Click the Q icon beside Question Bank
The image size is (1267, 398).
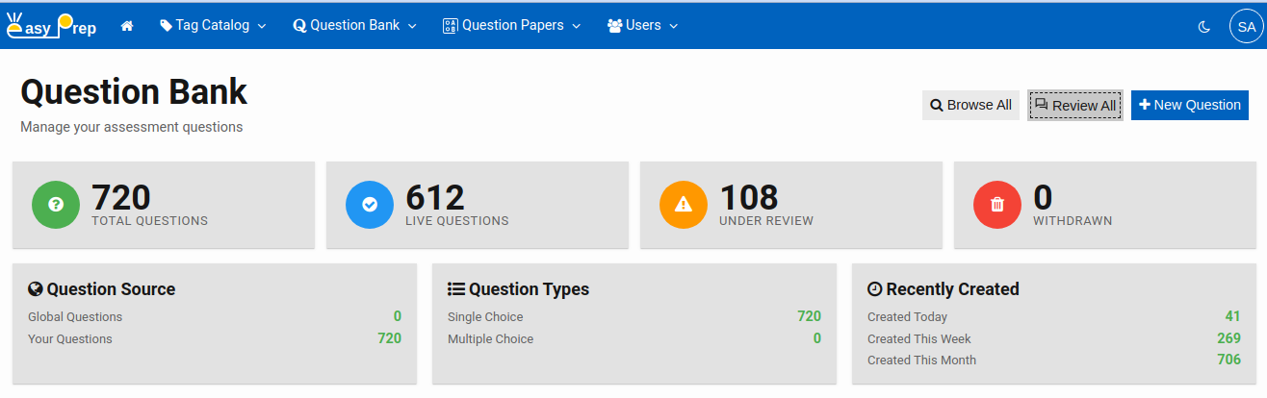(299, 26)
